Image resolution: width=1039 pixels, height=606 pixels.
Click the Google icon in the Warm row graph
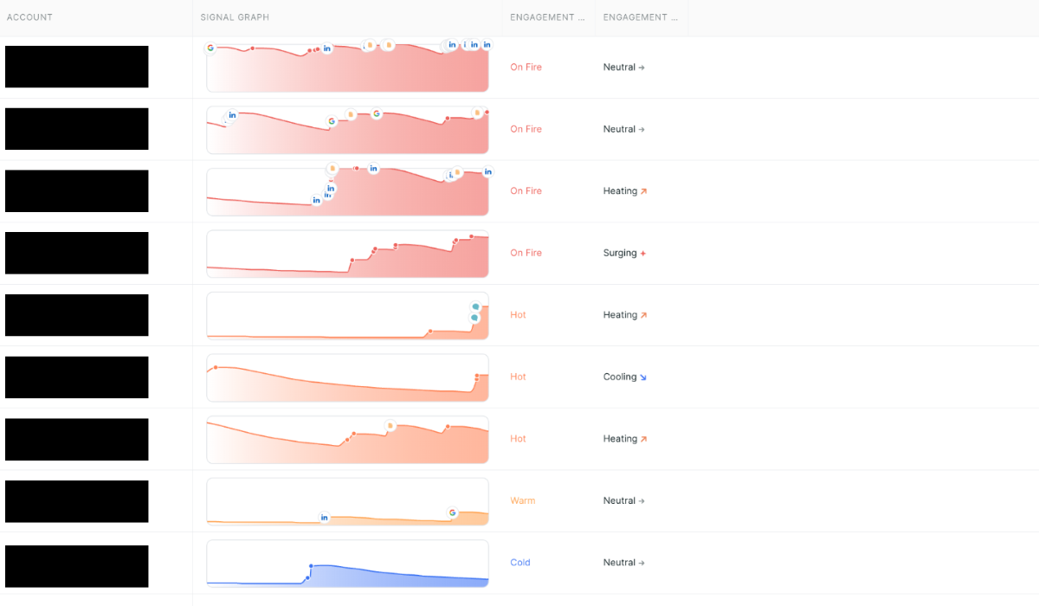coord(452,513)
